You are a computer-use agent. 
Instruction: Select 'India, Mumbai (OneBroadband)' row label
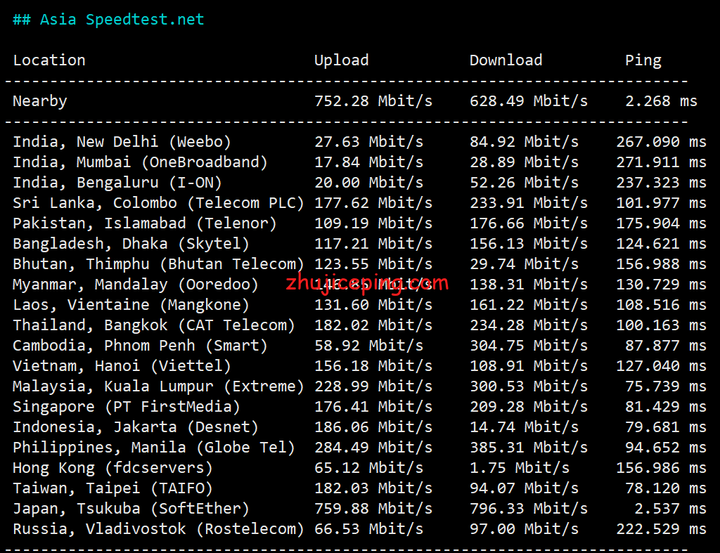(x=140, y=162)
